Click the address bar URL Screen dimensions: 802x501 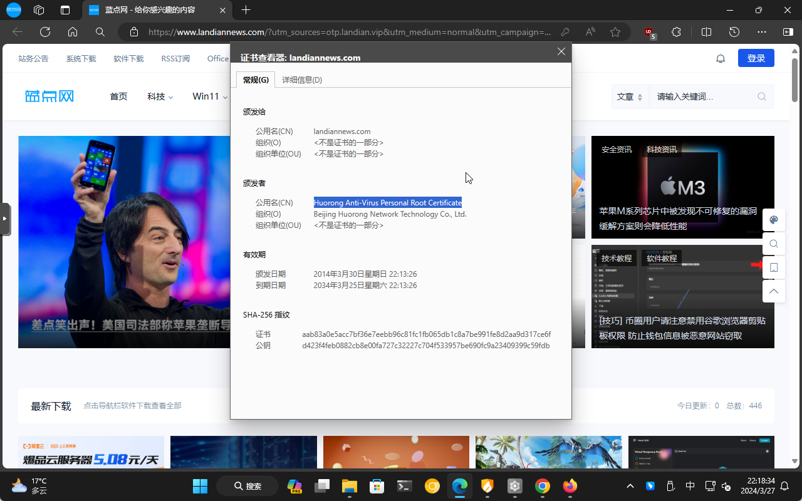(x=350, y=32)
